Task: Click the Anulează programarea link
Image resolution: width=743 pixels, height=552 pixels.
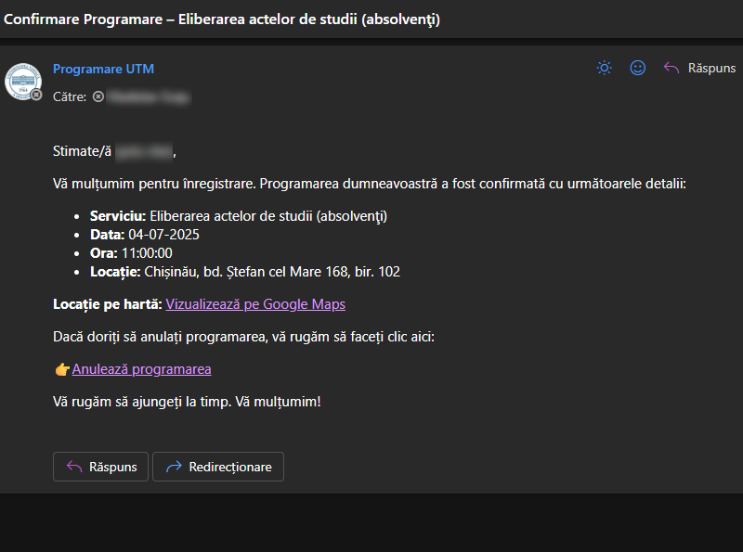Action: pos(141,369)
